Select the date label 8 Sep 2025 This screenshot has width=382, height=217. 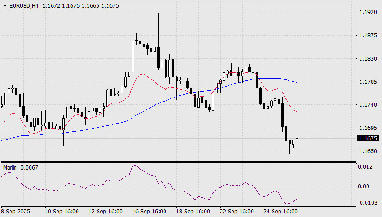coord(15,212)
